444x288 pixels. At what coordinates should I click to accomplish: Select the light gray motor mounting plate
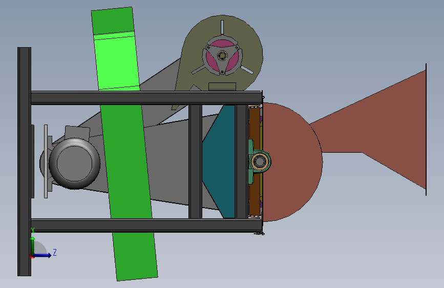click(46, 161)
